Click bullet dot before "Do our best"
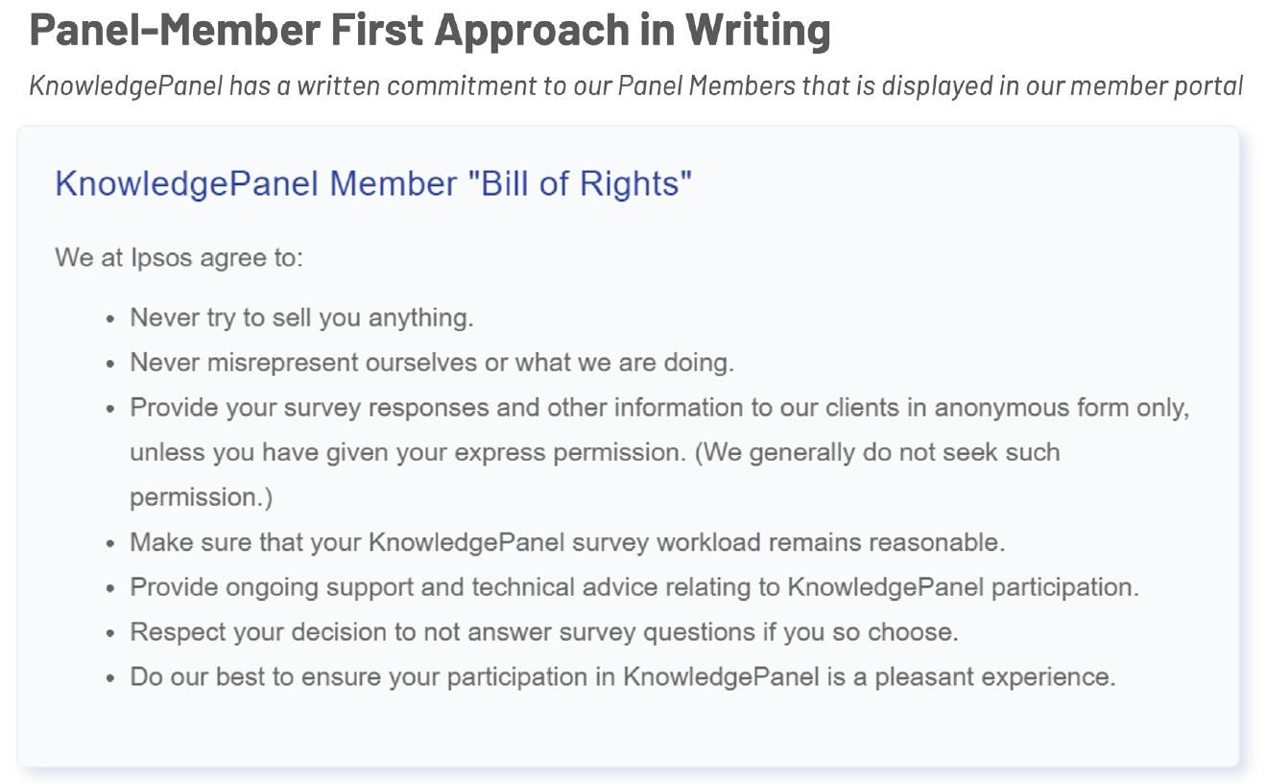The height and width of the screenshot is (784, 1266). (x=111, y=677)
